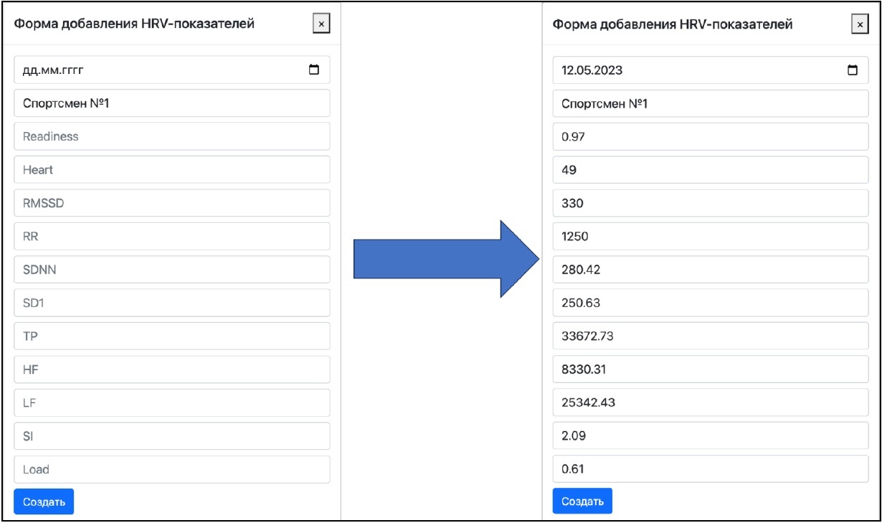Focus the field with value 25342.43
Screen dimensions: 882x523
pyautogui.click(x=710, y=402)
